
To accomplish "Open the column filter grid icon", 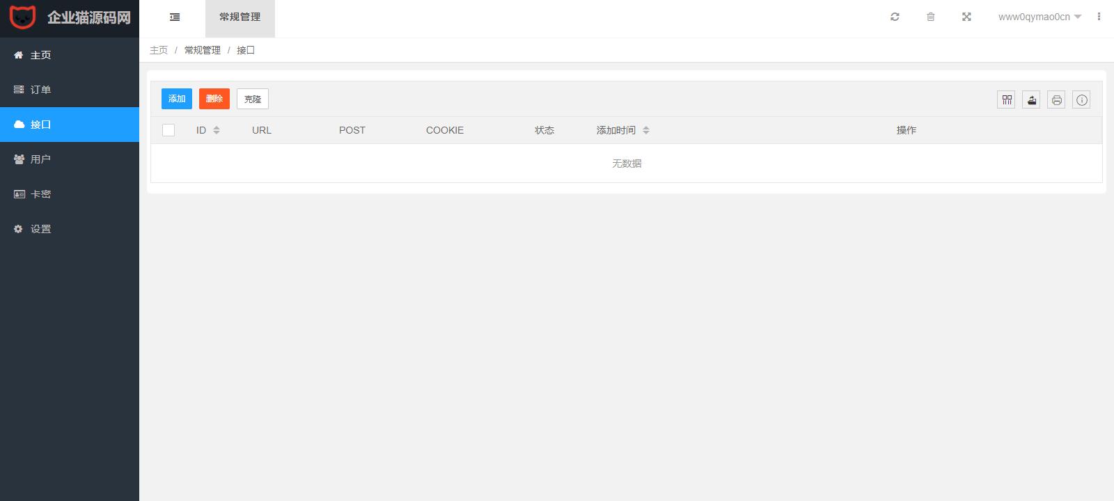I will point(1007,100).
